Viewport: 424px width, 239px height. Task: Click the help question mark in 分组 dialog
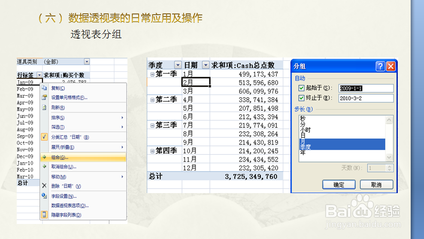(x=380, y=67)
